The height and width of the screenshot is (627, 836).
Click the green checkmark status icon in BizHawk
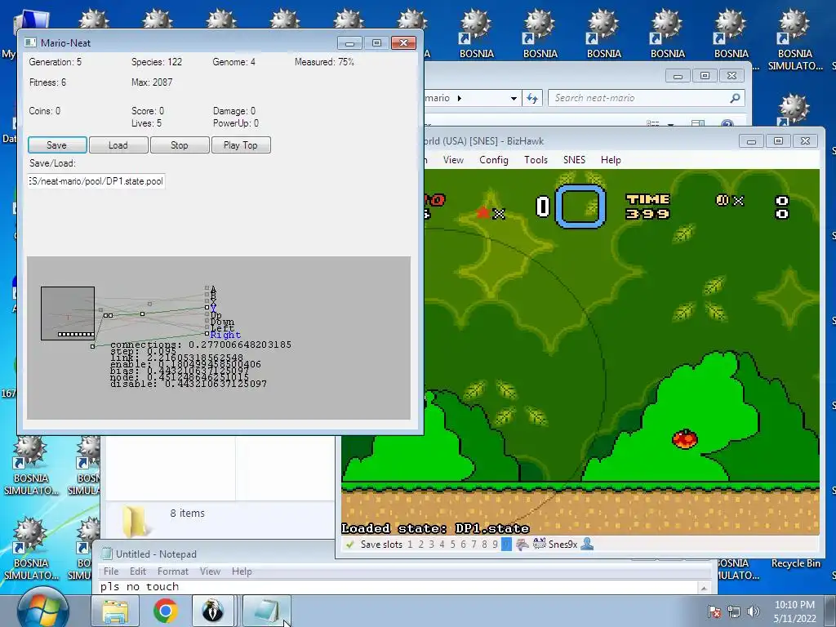point(349,545)
